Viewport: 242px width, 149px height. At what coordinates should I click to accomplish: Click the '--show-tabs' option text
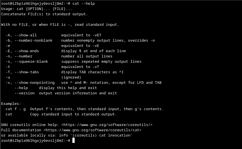(27, 72)
